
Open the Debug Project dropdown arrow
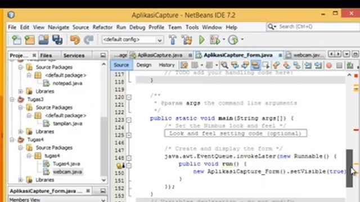(x=224, y=39)
